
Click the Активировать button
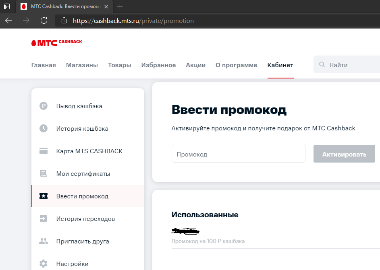(344, 154)
